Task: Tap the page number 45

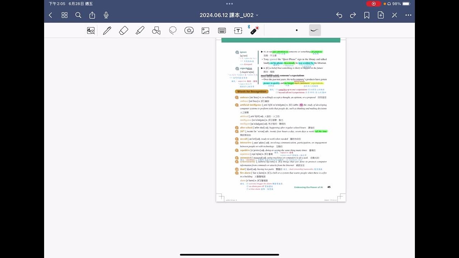Action: (x=329, y=187)
